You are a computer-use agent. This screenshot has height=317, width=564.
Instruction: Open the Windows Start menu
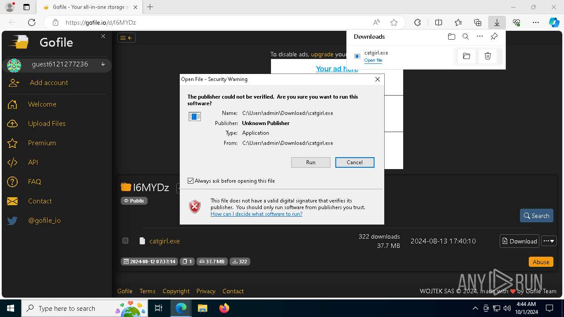click(x=11, y=308)
